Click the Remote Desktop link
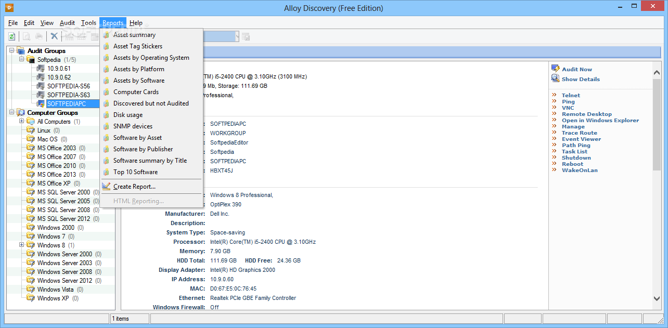This screenshot has height=328, width=668. point(587,114)
